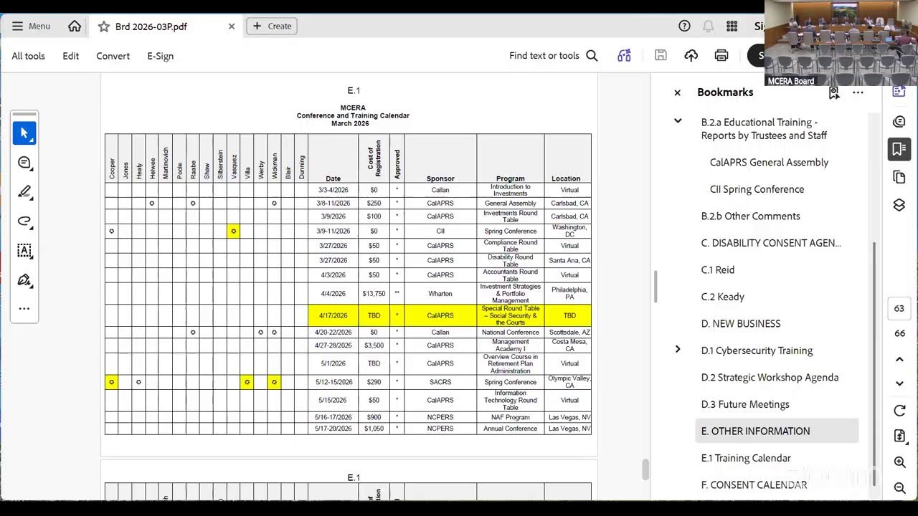Open the page display fit options
918x516 pixels.
(x=899, y=436)
